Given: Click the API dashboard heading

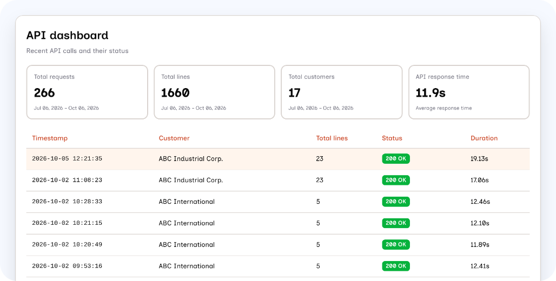Looking at the screenshot, I should coord(68,36).
